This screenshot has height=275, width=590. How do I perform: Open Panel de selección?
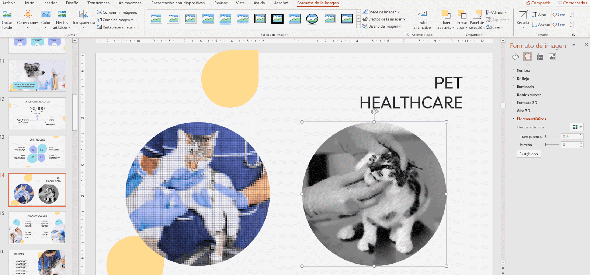tap(477, 20)
